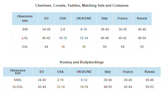Screen dimensions: 166x93
Task: Select the 46-48 Italy size value
Action: [105, 38]
